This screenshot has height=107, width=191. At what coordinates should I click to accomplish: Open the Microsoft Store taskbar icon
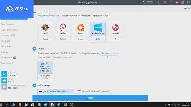(x=33, y=105)
